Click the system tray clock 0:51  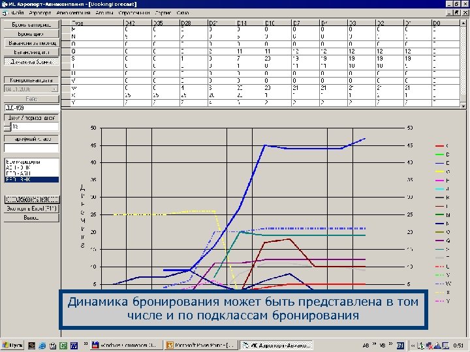click(x=459, y=345)
